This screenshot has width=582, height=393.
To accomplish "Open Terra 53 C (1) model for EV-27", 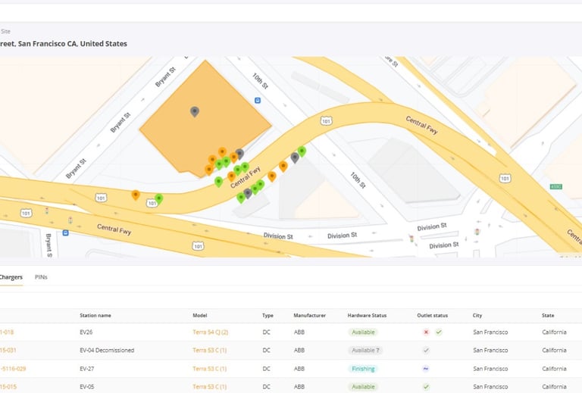I will [210, 369].
